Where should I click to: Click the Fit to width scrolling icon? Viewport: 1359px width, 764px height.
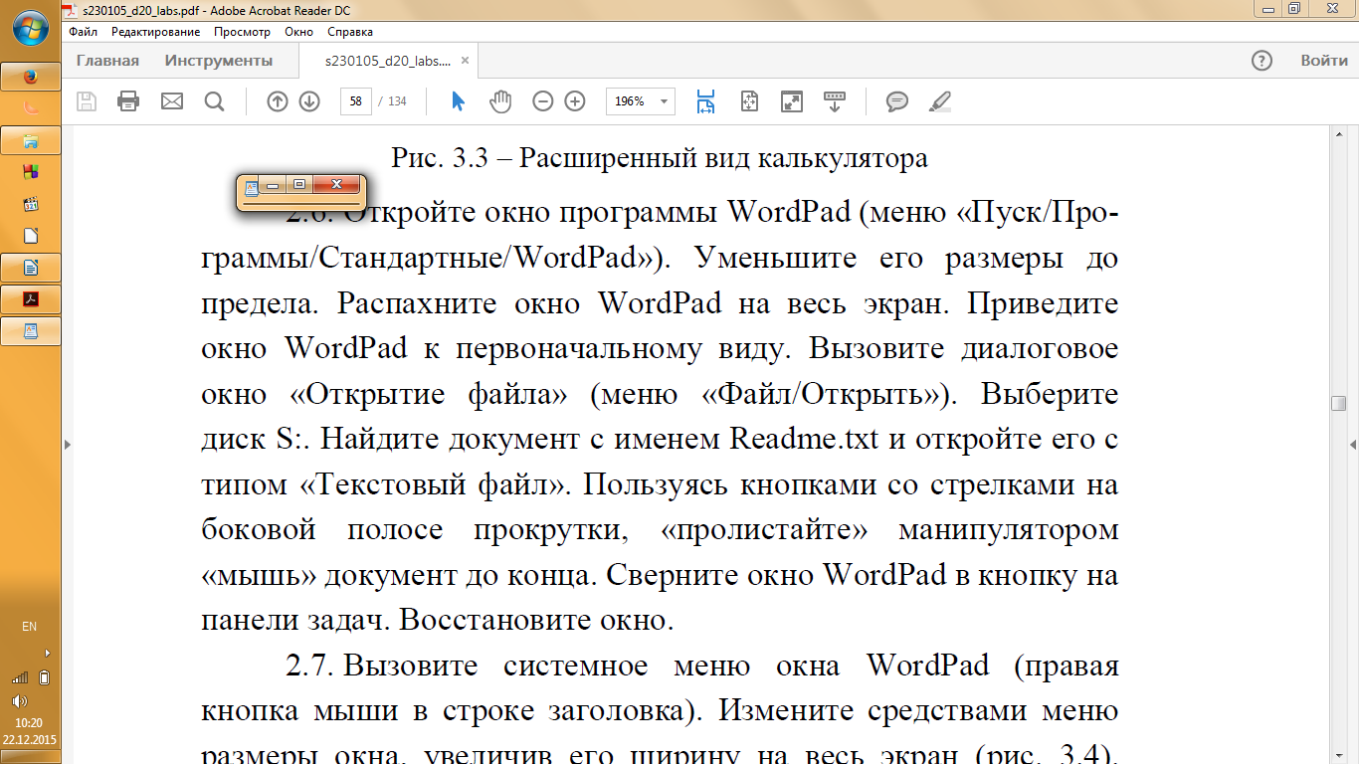coord(706,101)
